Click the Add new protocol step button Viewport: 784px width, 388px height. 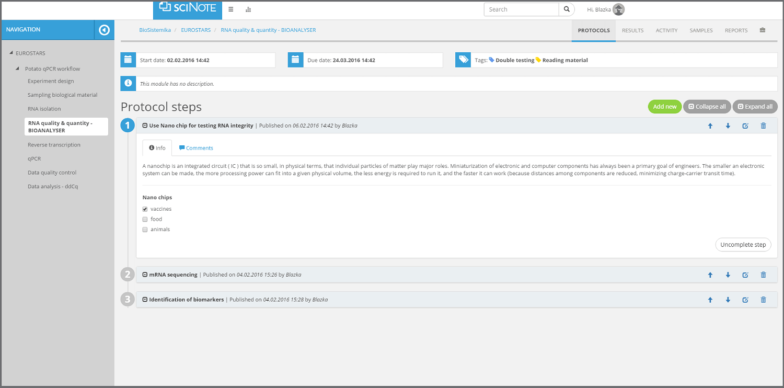click(x=664, y=106)
